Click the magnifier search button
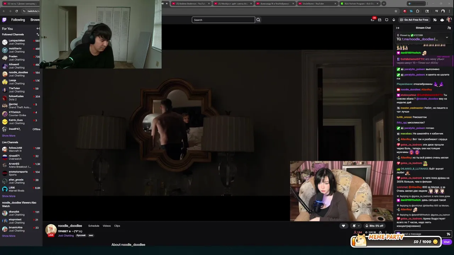The image size is (454, 255). (258, 20)
